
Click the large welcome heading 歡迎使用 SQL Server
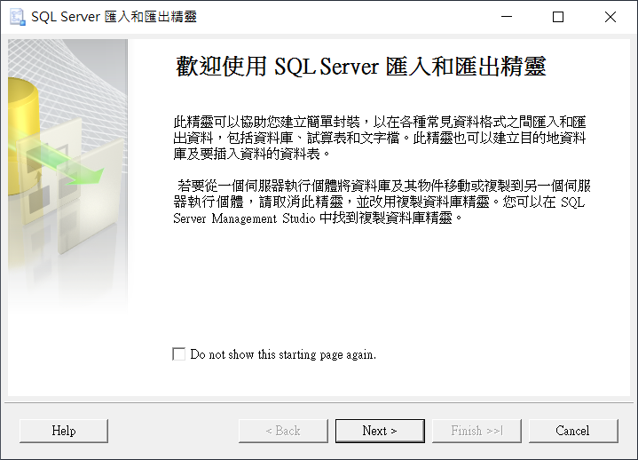360,67
